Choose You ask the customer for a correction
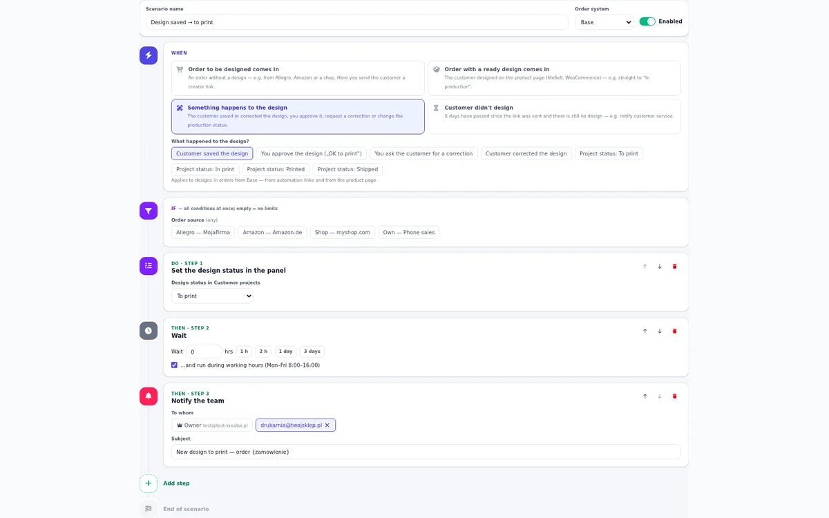The height and width of the screenshot is (518, 829). [x=423, y=153]
